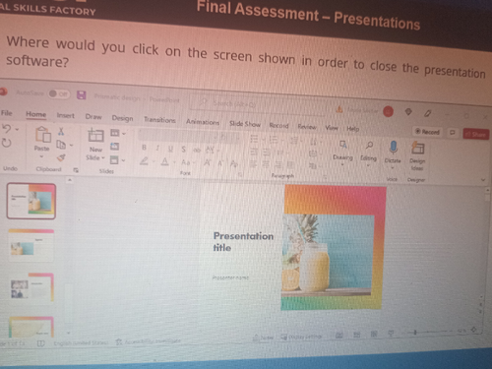Click the Record button near Share
492x369 pixels.
(427, 132)
